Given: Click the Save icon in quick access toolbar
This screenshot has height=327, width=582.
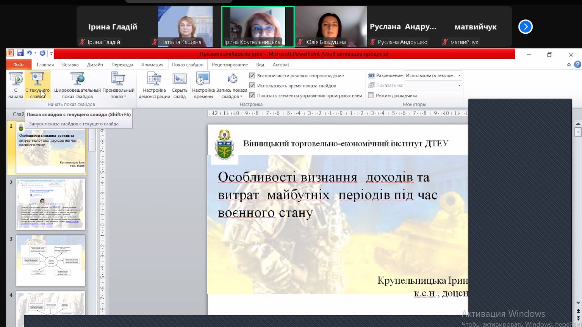Looking at the screenshot, I should click(20, 53).
